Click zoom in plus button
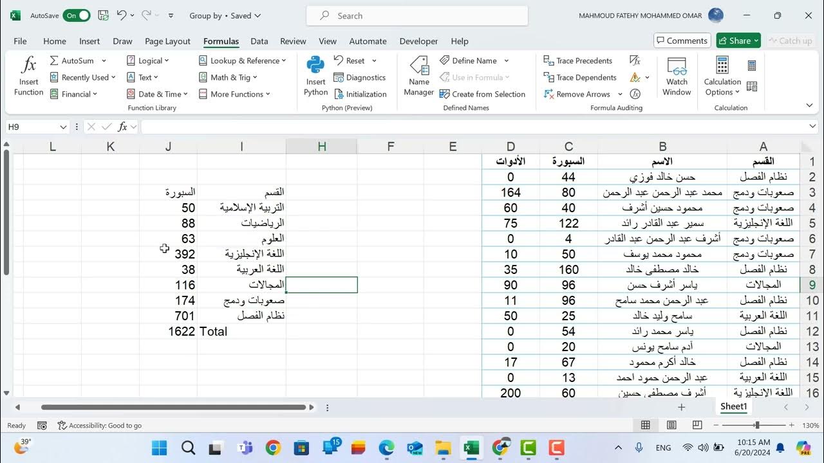Screen dimensions: 824x463 pyautogui.click(x=791, y=425)
